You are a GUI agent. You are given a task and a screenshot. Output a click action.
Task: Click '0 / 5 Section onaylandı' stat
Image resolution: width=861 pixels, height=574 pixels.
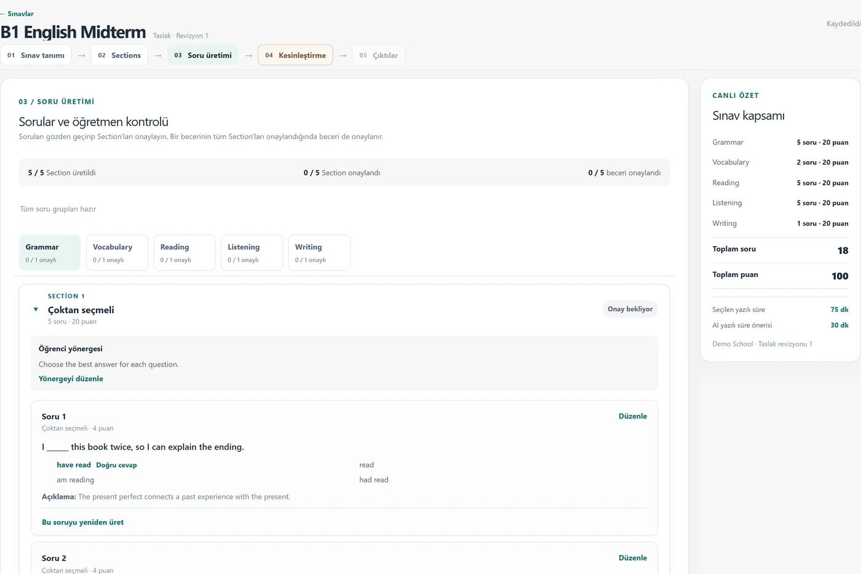click(x=342, y=173)
